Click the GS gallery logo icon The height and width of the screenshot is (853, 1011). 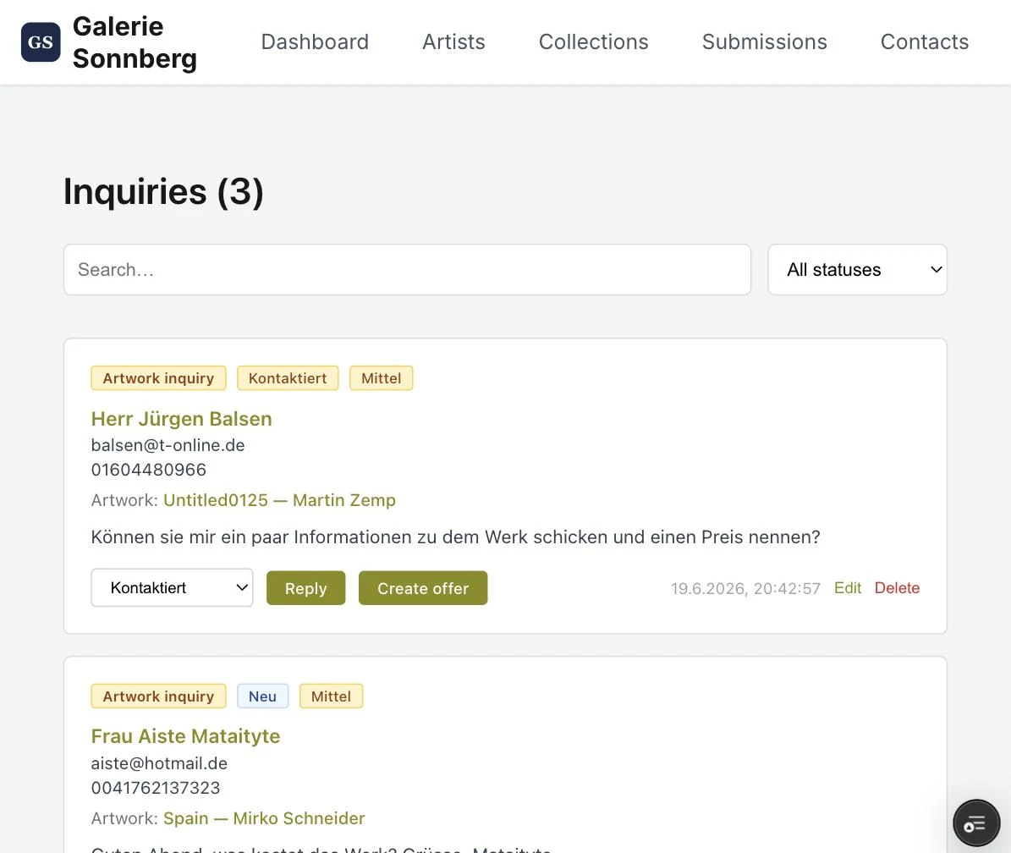[x=41, y=42]
